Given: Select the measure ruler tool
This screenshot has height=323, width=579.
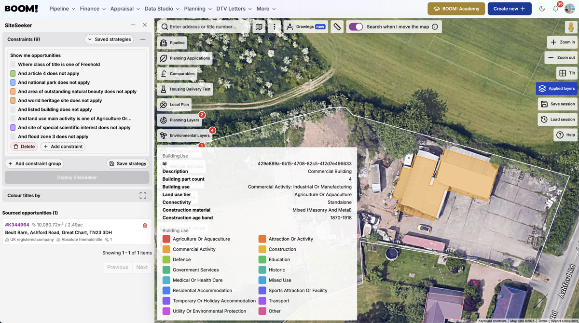Looking at the screenshot, I should 337,27.
